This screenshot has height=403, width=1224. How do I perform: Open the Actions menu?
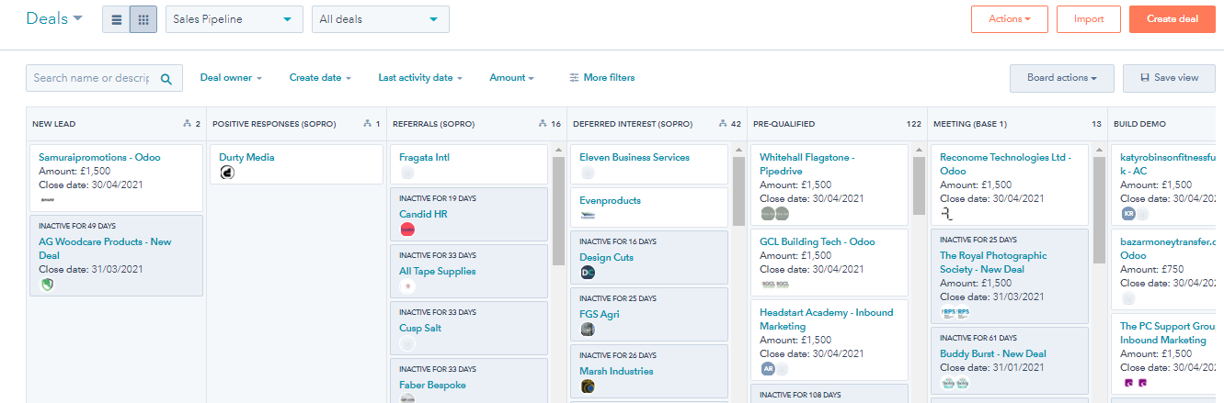[1008, 19]
